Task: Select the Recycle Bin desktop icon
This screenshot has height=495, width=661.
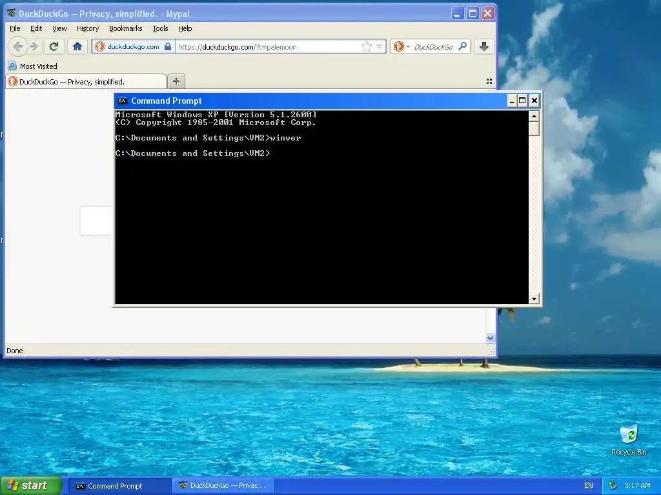Action: click(629, 440)
